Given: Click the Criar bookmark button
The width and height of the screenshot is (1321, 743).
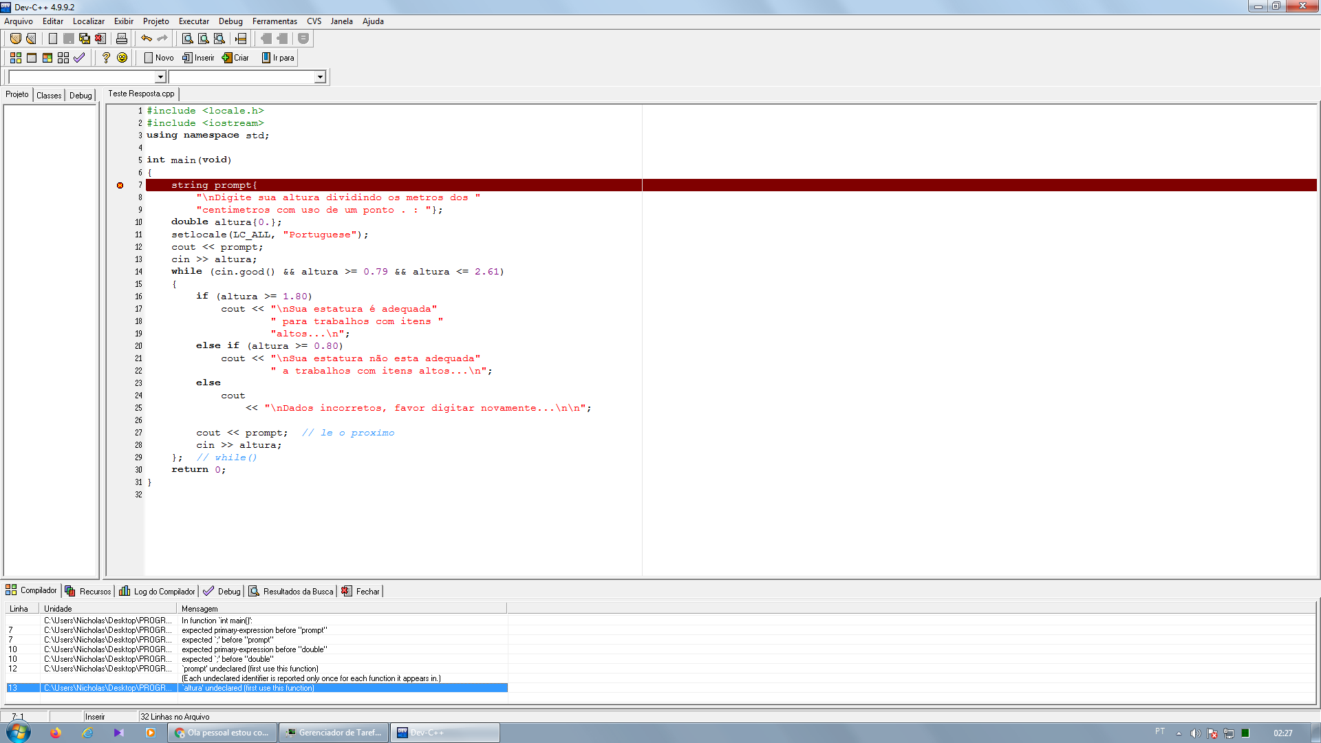Looking at the screenshot, I should click(x=235, y=58).
